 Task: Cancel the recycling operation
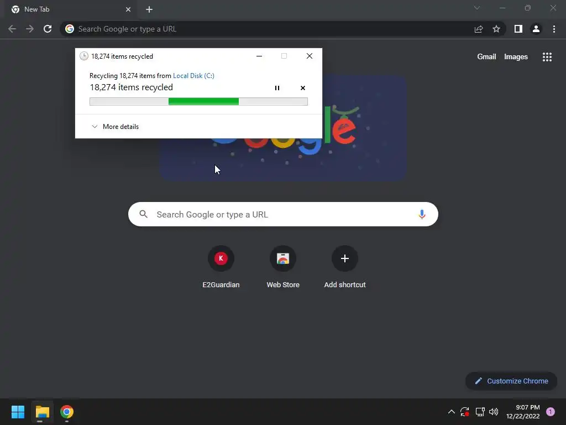[x=303, y=88]
